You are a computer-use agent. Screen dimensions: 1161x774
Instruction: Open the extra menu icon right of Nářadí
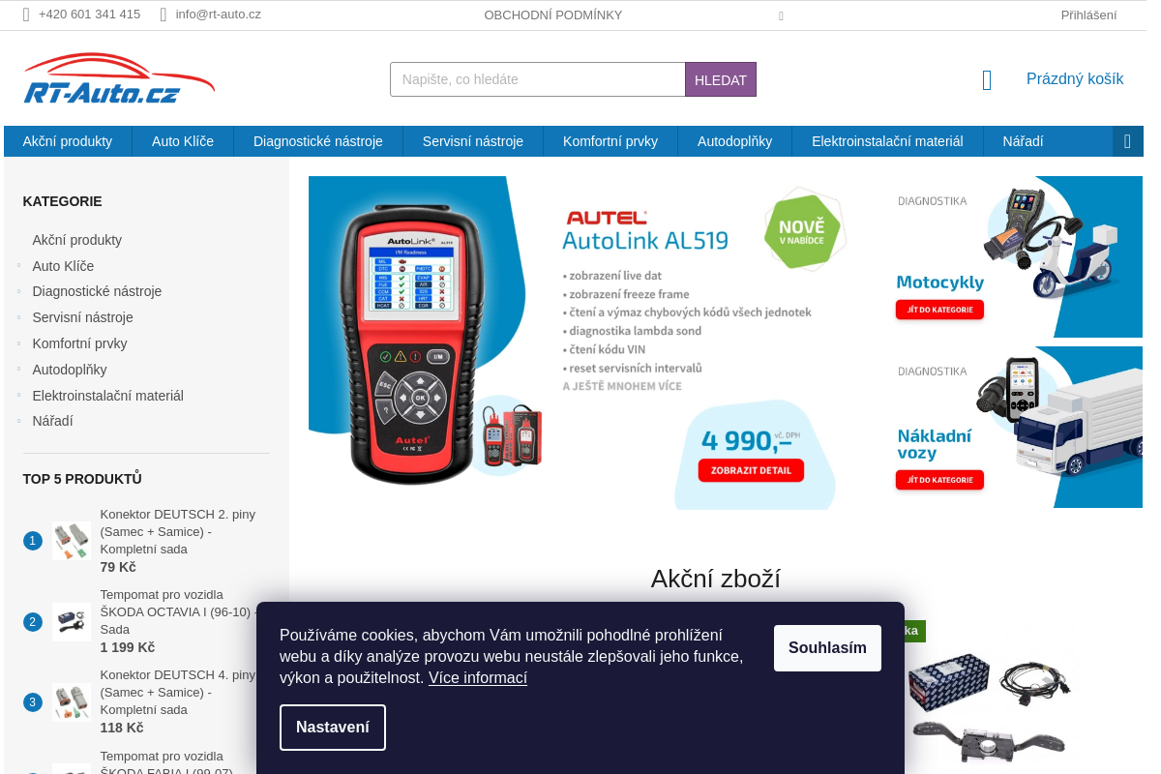(x=1127, y=141)
